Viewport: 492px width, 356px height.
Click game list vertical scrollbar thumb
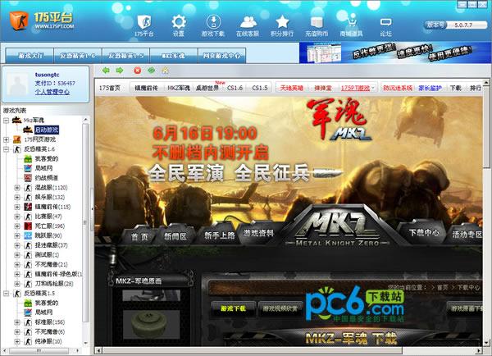pyautogui.click(x=85, y=222)
